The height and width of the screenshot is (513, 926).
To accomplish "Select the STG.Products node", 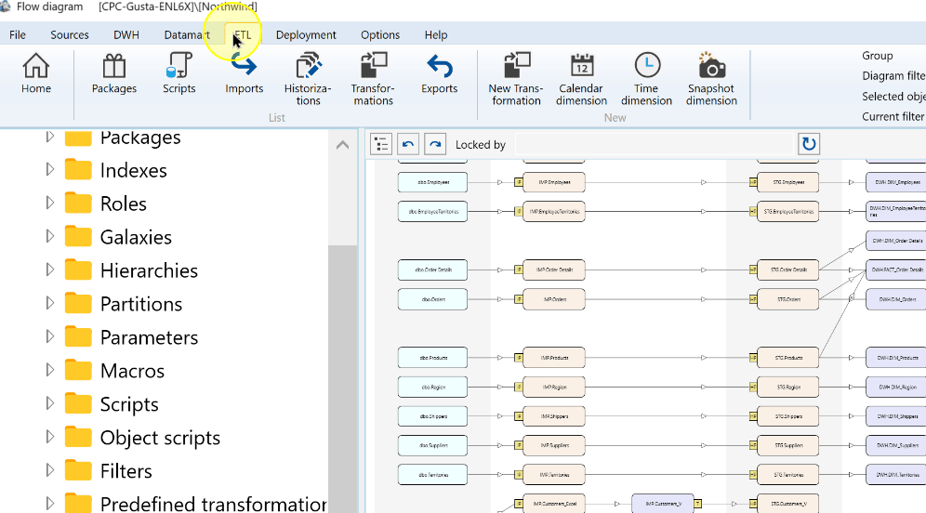I will [x=787, y=358].
